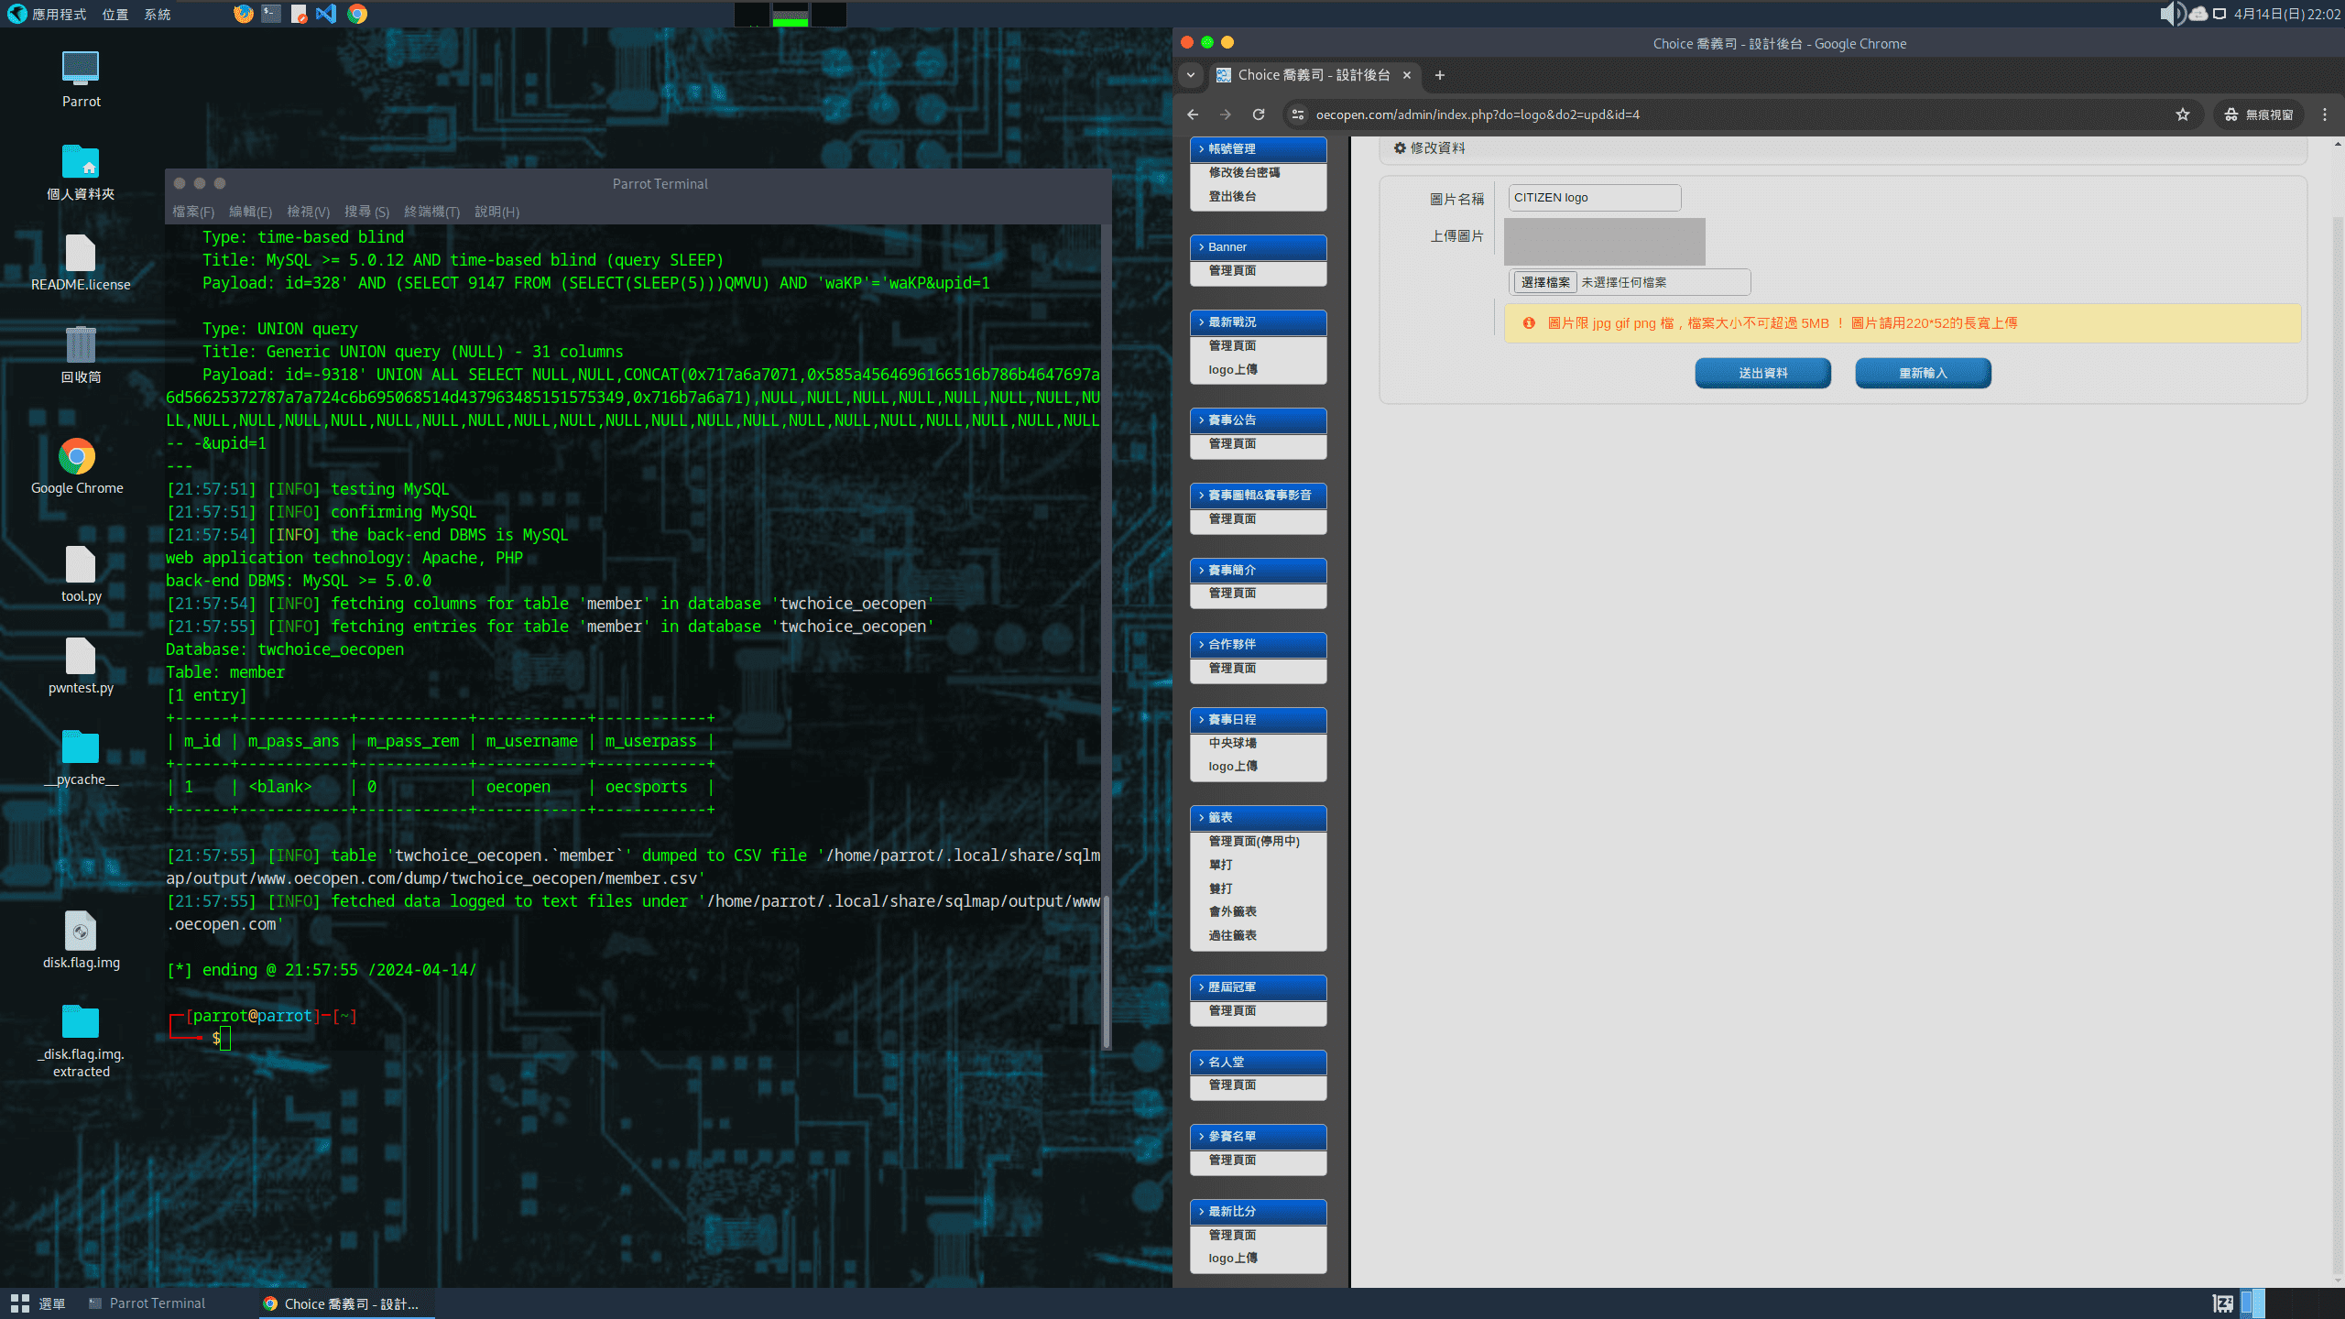Click uploaded image preview thumbnail

[x=1605, y=242]
